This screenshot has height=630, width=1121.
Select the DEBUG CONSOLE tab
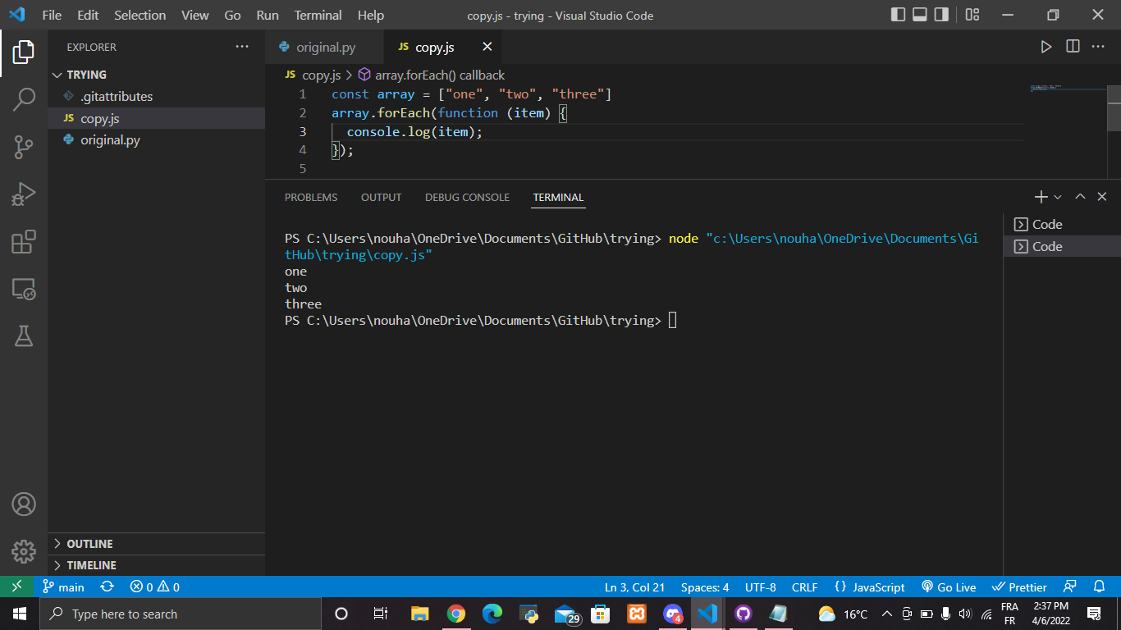click(x=467, y=197)
